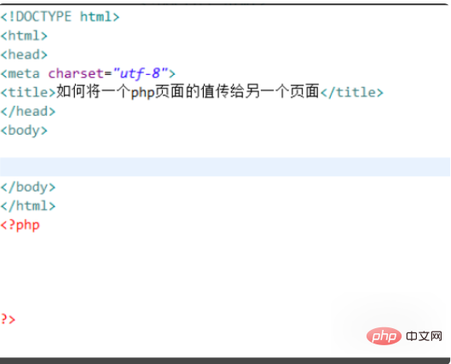Click the closing </body> tag
Image resolution: width=451 pixels, height=364 pixels.
point(28,188)
